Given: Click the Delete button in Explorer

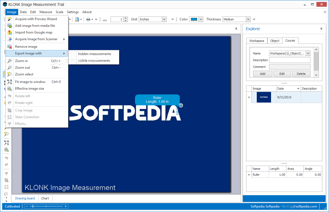Looking at the screenshot, I should click(301, 74).
